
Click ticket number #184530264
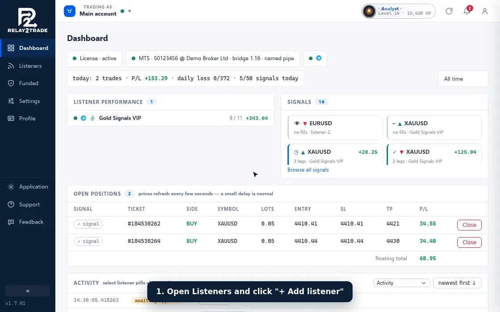144,241
